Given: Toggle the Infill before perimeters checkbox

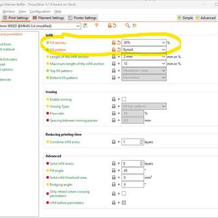Looking at the screenshot, I should (124, 203).
